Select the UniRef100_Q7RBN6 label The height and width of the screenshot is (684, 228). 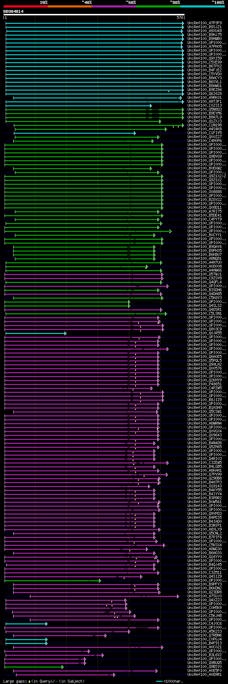point(204,635)
